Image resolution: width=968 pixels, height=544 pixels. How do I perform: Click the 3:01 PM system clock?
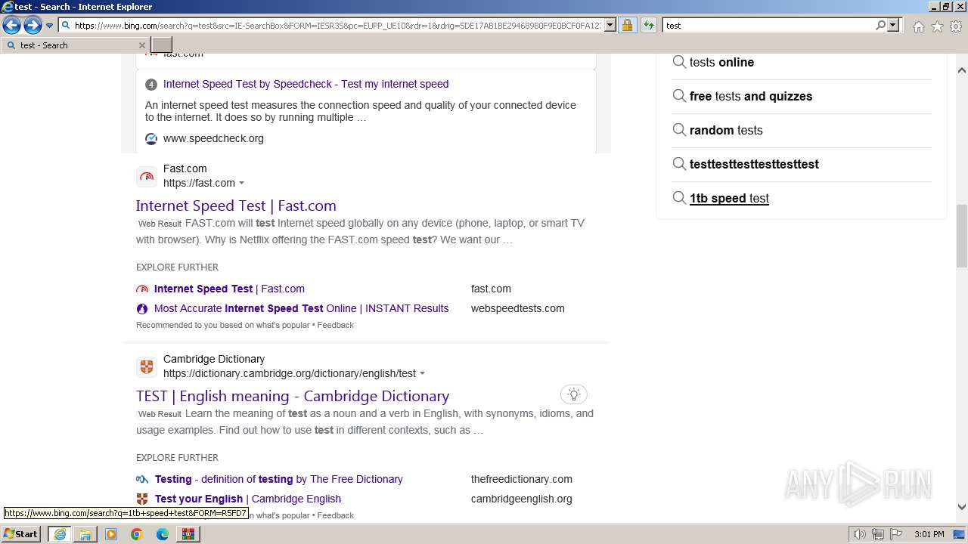[x=929, y=534]
